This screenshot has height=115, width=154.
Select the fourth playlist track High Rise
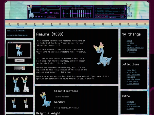(110, 13)
